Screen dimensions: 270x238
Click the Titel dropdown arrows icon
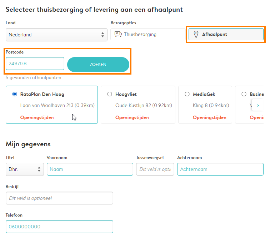[39, 169]
